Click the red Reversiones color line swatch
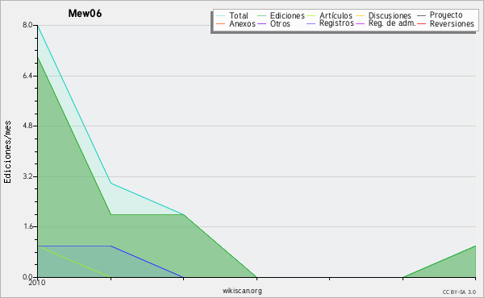The width and height of the screenshot is (484, 298). 421,23
